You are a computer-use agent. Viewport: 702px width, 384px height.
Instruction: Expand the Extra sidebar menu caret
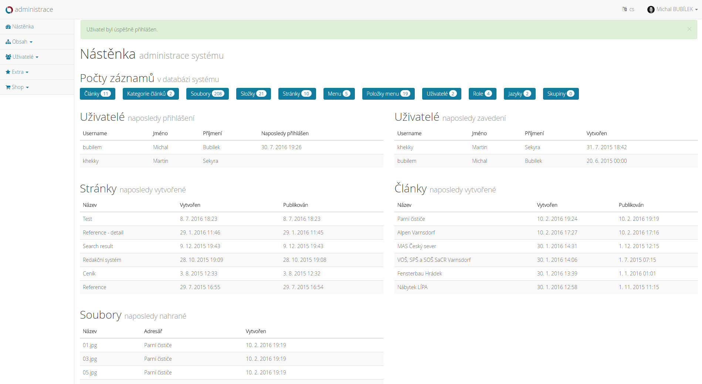(x=27, y=72)
